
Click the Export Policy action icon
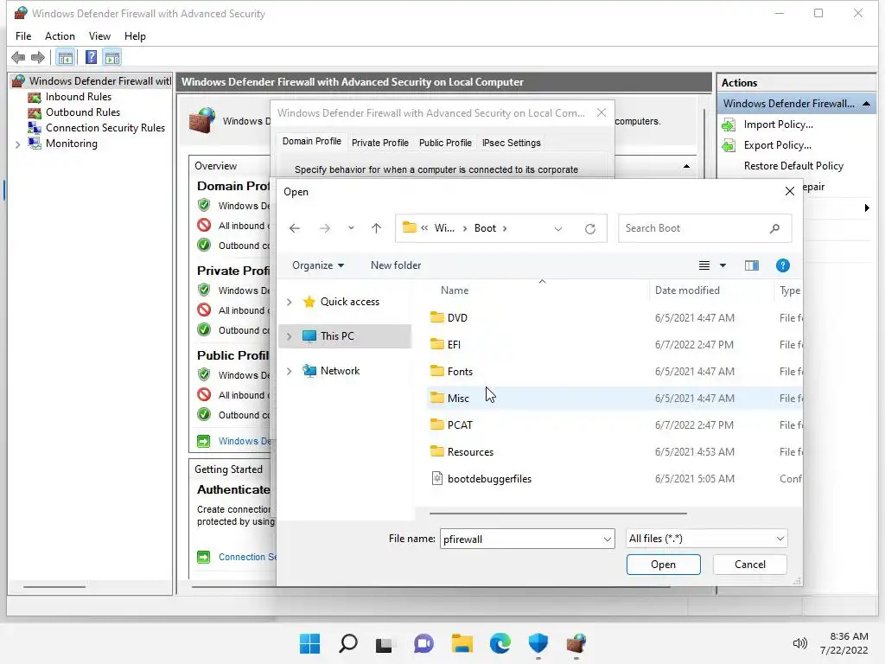point(729,145)
